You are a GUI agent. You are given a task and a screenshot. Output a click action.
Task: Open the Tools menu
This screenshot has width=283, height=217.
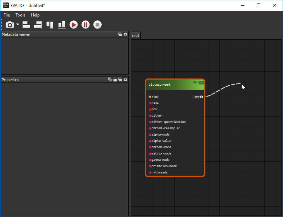[20, 15]
